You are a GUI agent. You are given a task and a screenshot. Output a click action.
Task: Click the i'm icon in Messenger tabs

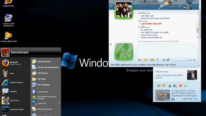coord(186,86)
